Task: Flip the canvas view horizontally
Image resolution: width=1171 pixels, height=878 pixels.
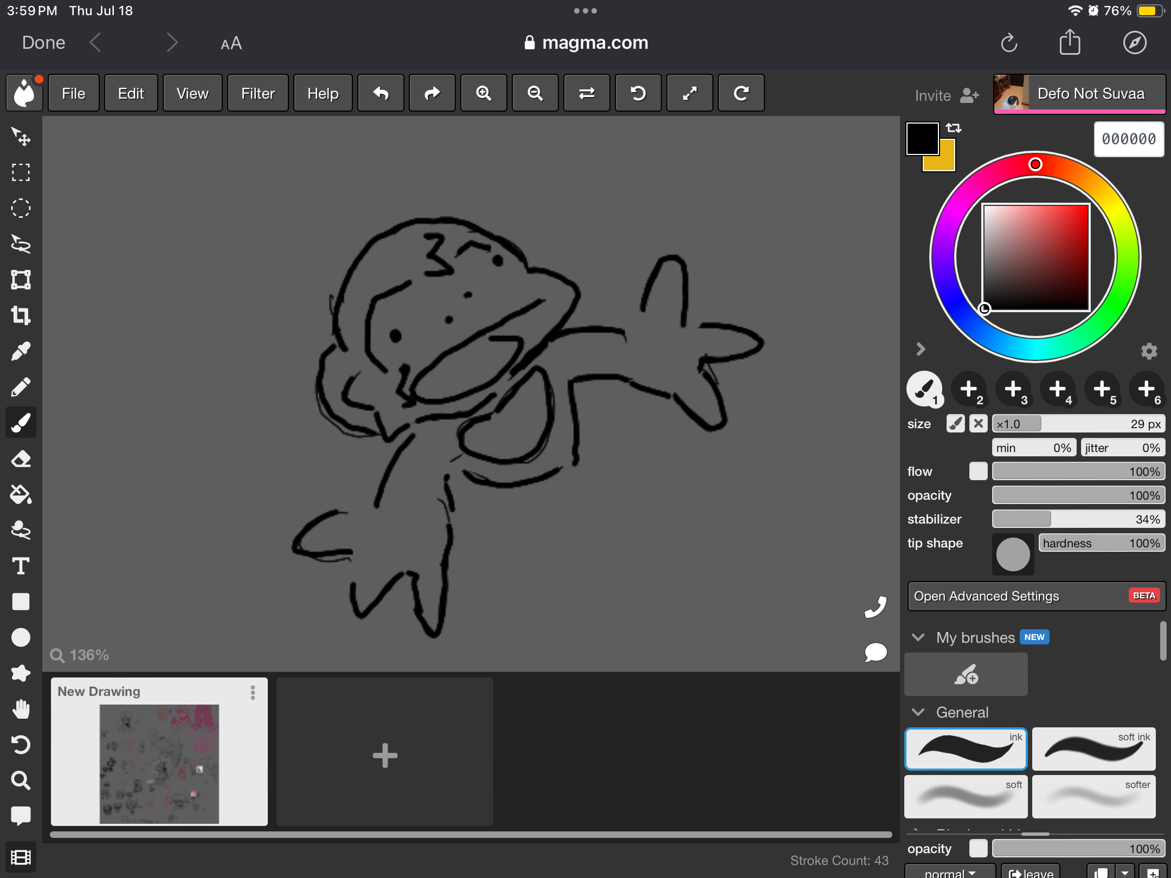Action: (x=587, y=93)
